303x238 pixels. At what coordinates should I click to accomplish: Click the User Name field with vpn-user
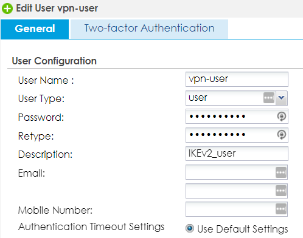[x=237, y=79]
